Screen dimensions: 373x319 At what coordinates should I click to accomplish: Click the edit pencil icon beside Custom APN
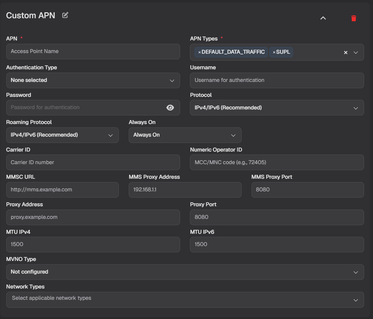(65, 15)
